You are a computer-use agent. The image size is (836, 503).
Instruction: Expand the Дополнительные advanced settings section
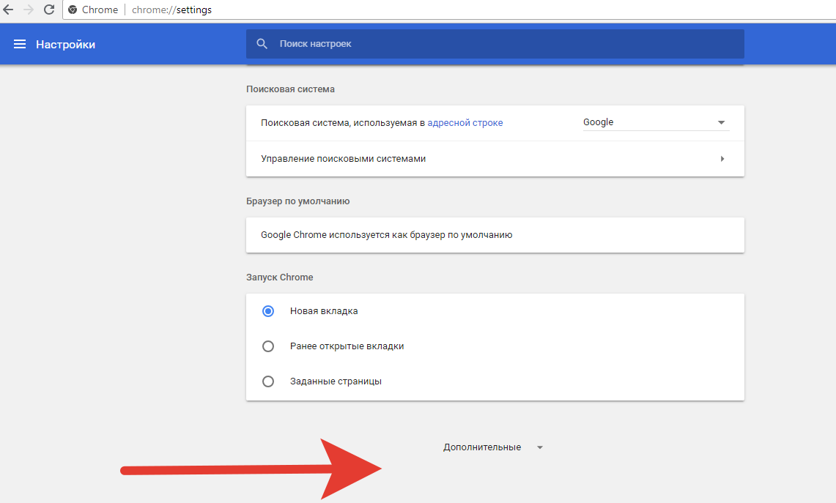click(482, 447)
